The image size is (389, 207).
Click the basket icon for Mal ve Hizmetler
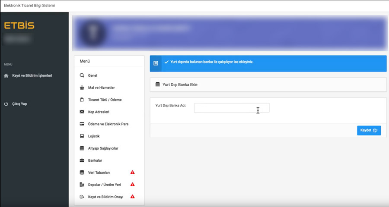click(82, 88)
